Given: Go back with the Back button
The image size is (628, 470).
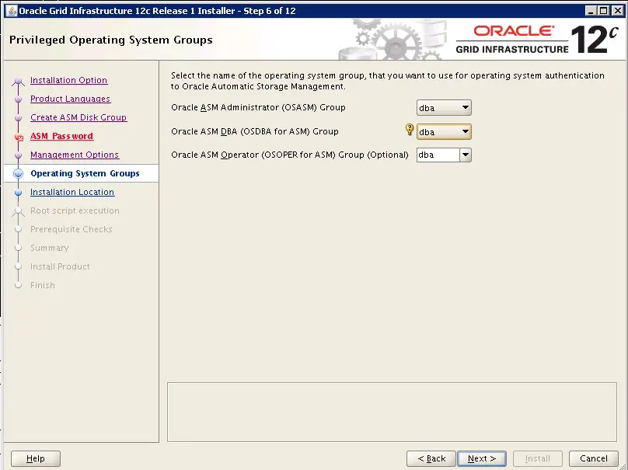Looking at the screenshot, I should (431, 458).
